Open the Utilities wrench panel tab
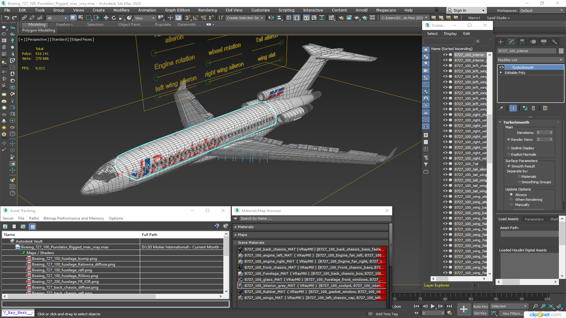 point(555,42)
